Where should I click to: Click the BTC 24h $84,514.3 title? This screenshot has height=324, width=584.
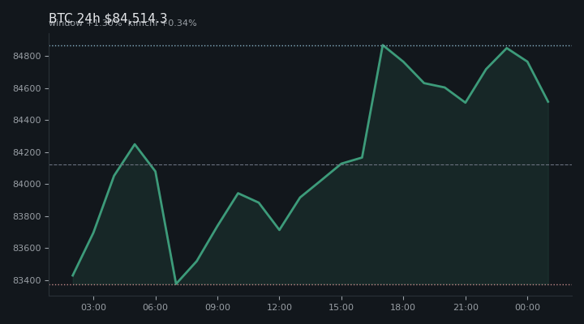[x=108, y=18]
